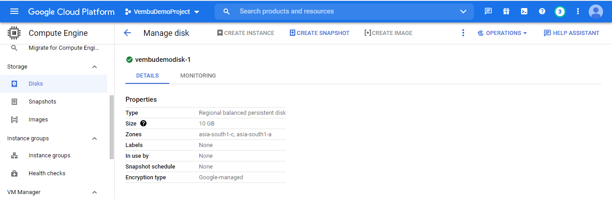
Task: Click the 10 GB size value
Action: (x=207, y=124)
